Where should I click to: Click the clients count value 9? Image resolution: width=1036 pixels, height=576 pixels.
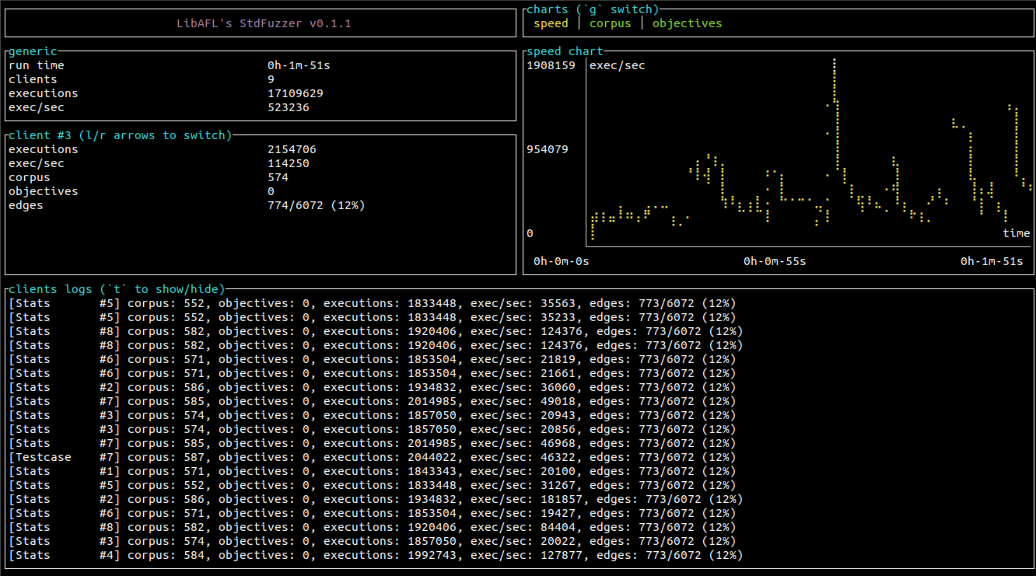271,79
